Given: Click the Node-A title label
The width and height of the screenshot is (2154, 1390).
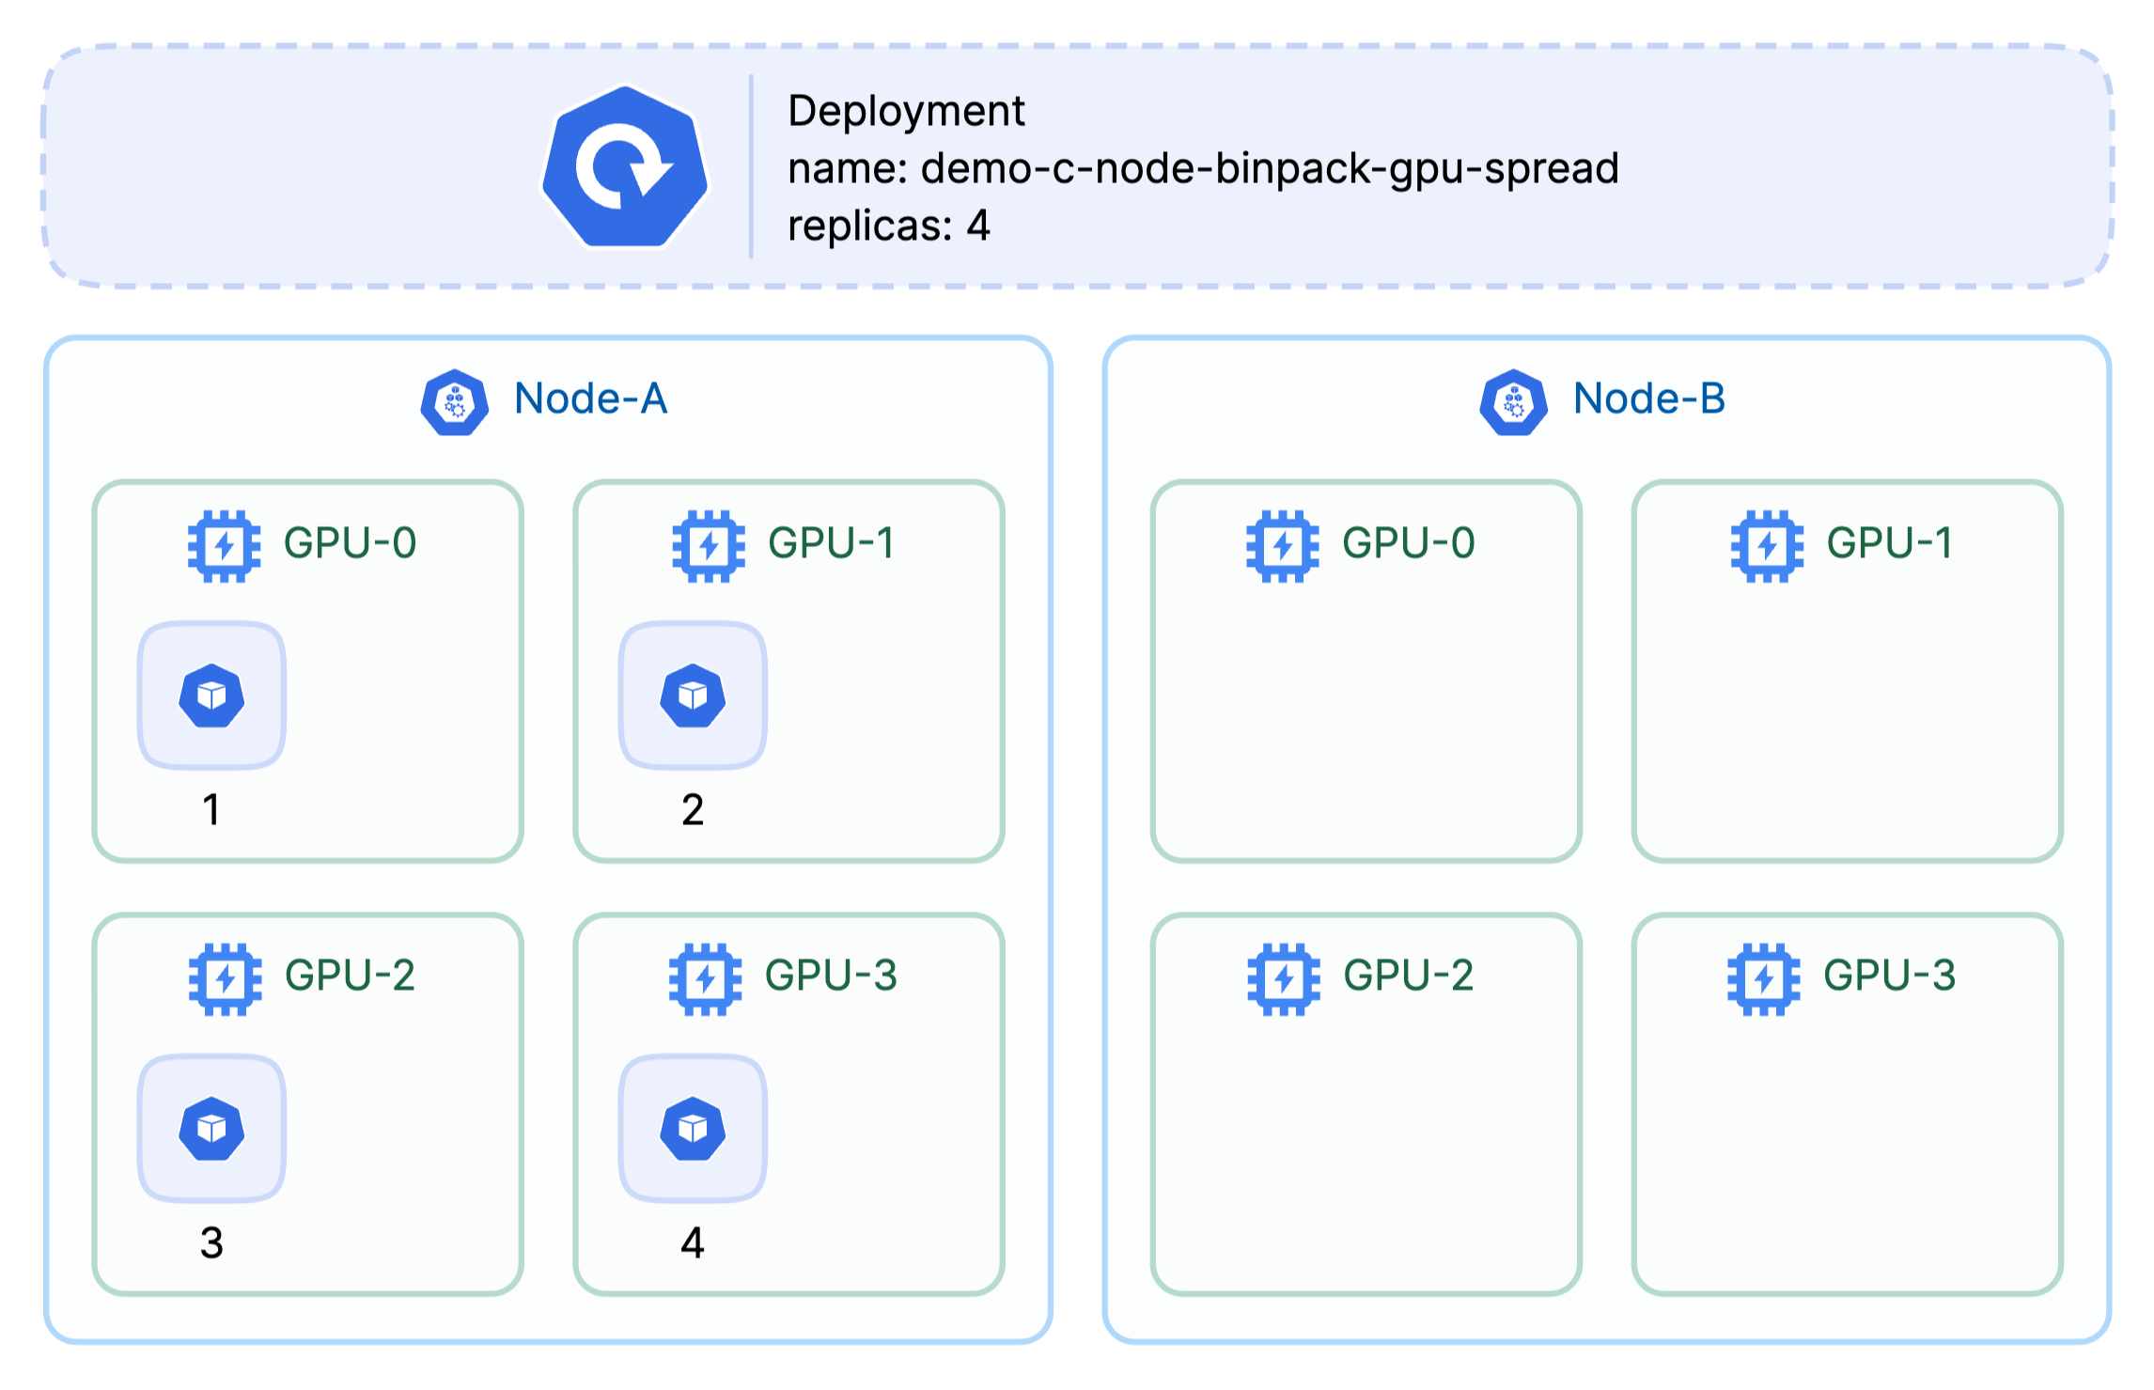Looking at the screenshot, I should (591, 398).
